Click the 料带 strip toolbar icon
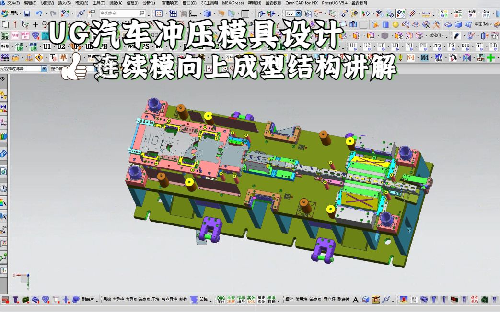This screenshot has height=312, width=500. coord(5,46)
